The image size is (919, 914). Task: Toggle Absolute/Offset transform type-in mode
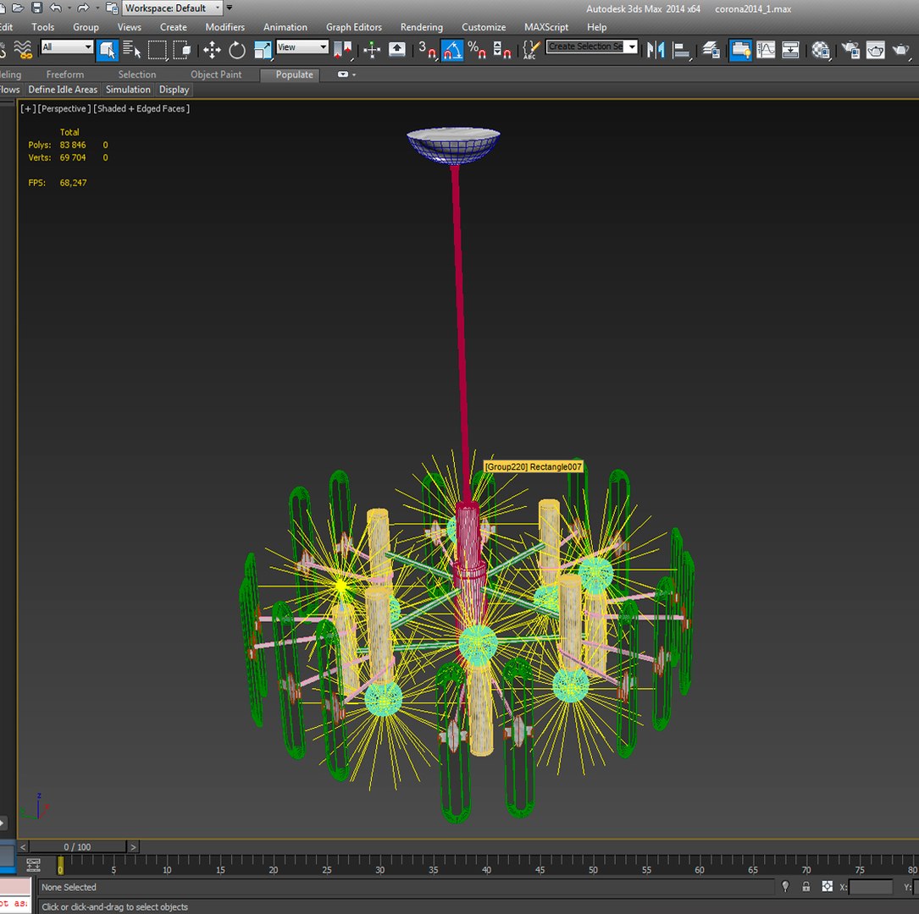tap(827, 886)
